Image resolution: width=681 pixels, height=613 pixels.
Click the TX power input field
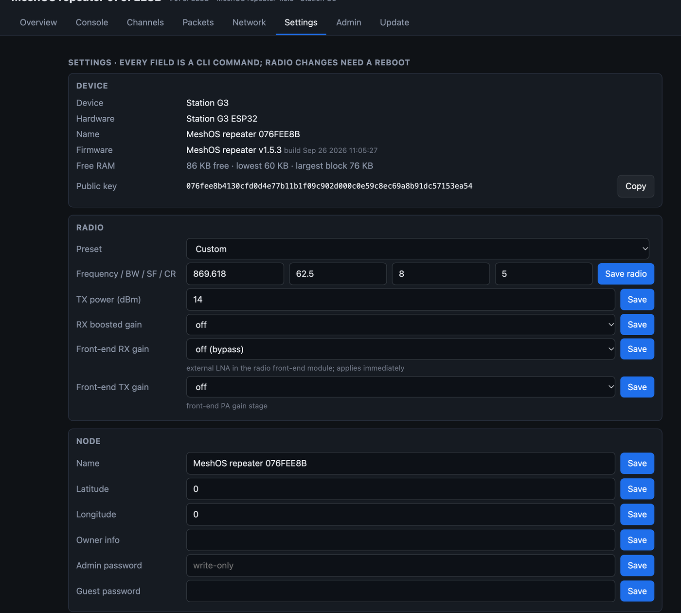(400, 300)
